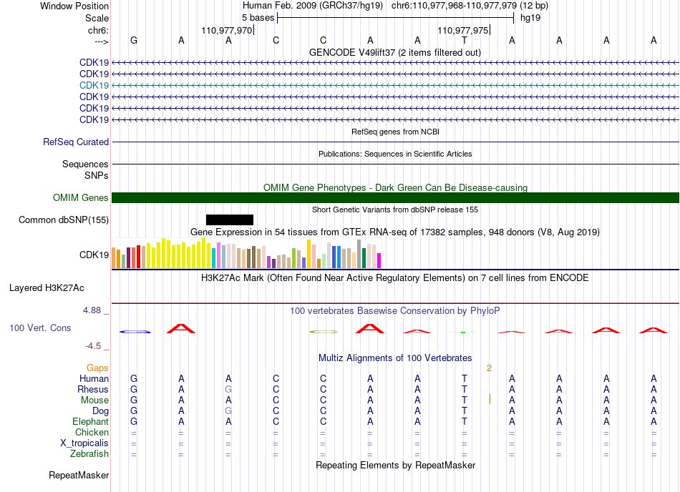The height and width of the screenshot is (492, 680).
Task: Click the T base in the reference sequence
Action: click(x=465, y=40)
